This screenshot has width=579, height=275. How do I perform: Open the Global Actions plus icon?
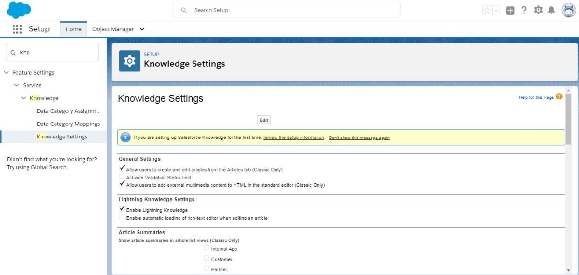(510, 10)
